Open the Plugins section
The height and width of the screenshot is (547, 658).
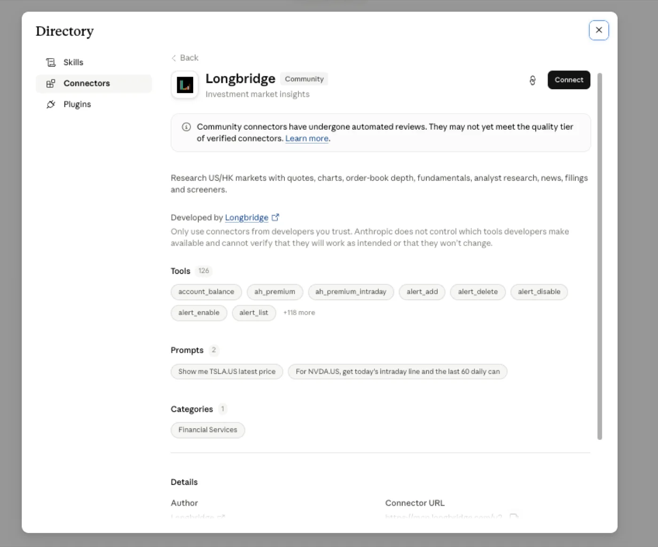[x=94, y=104]
